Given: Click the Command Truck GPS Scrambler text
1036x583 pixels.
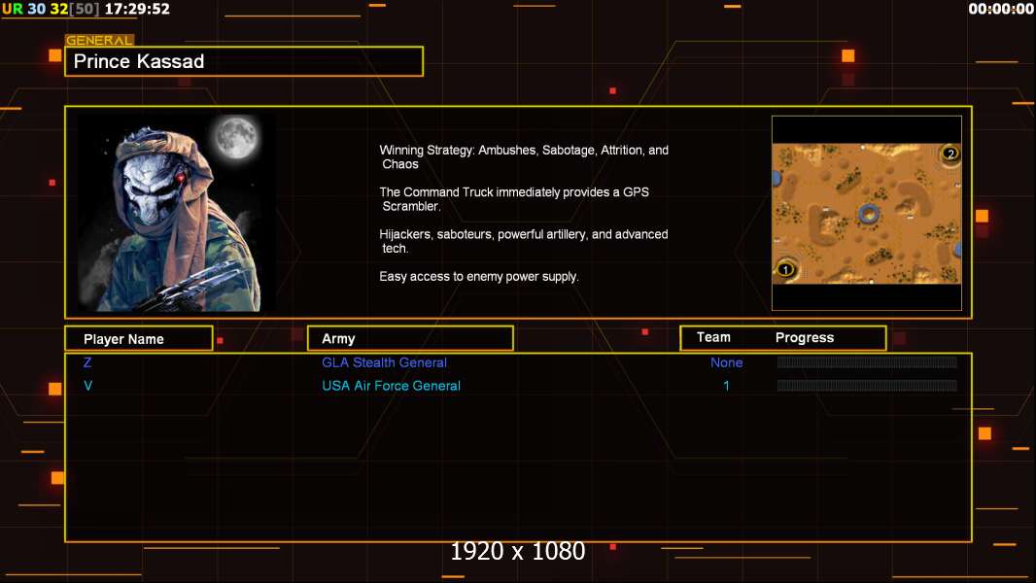Looking at the screenshot, I should (514, 199).
